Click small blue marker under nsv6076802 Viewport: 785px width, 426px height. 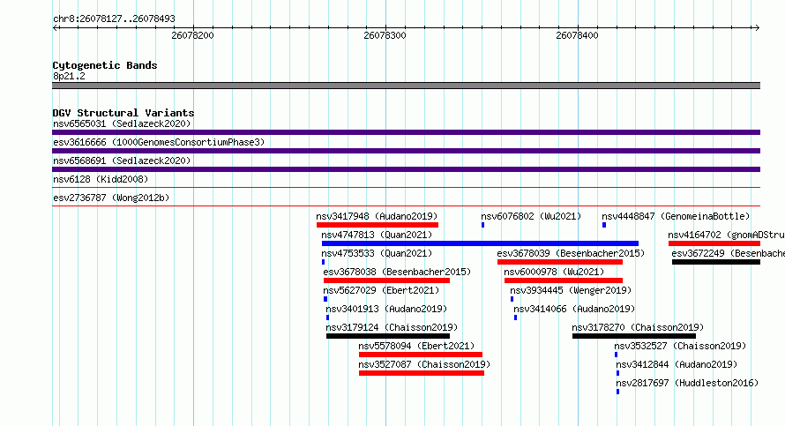(483, 225)
